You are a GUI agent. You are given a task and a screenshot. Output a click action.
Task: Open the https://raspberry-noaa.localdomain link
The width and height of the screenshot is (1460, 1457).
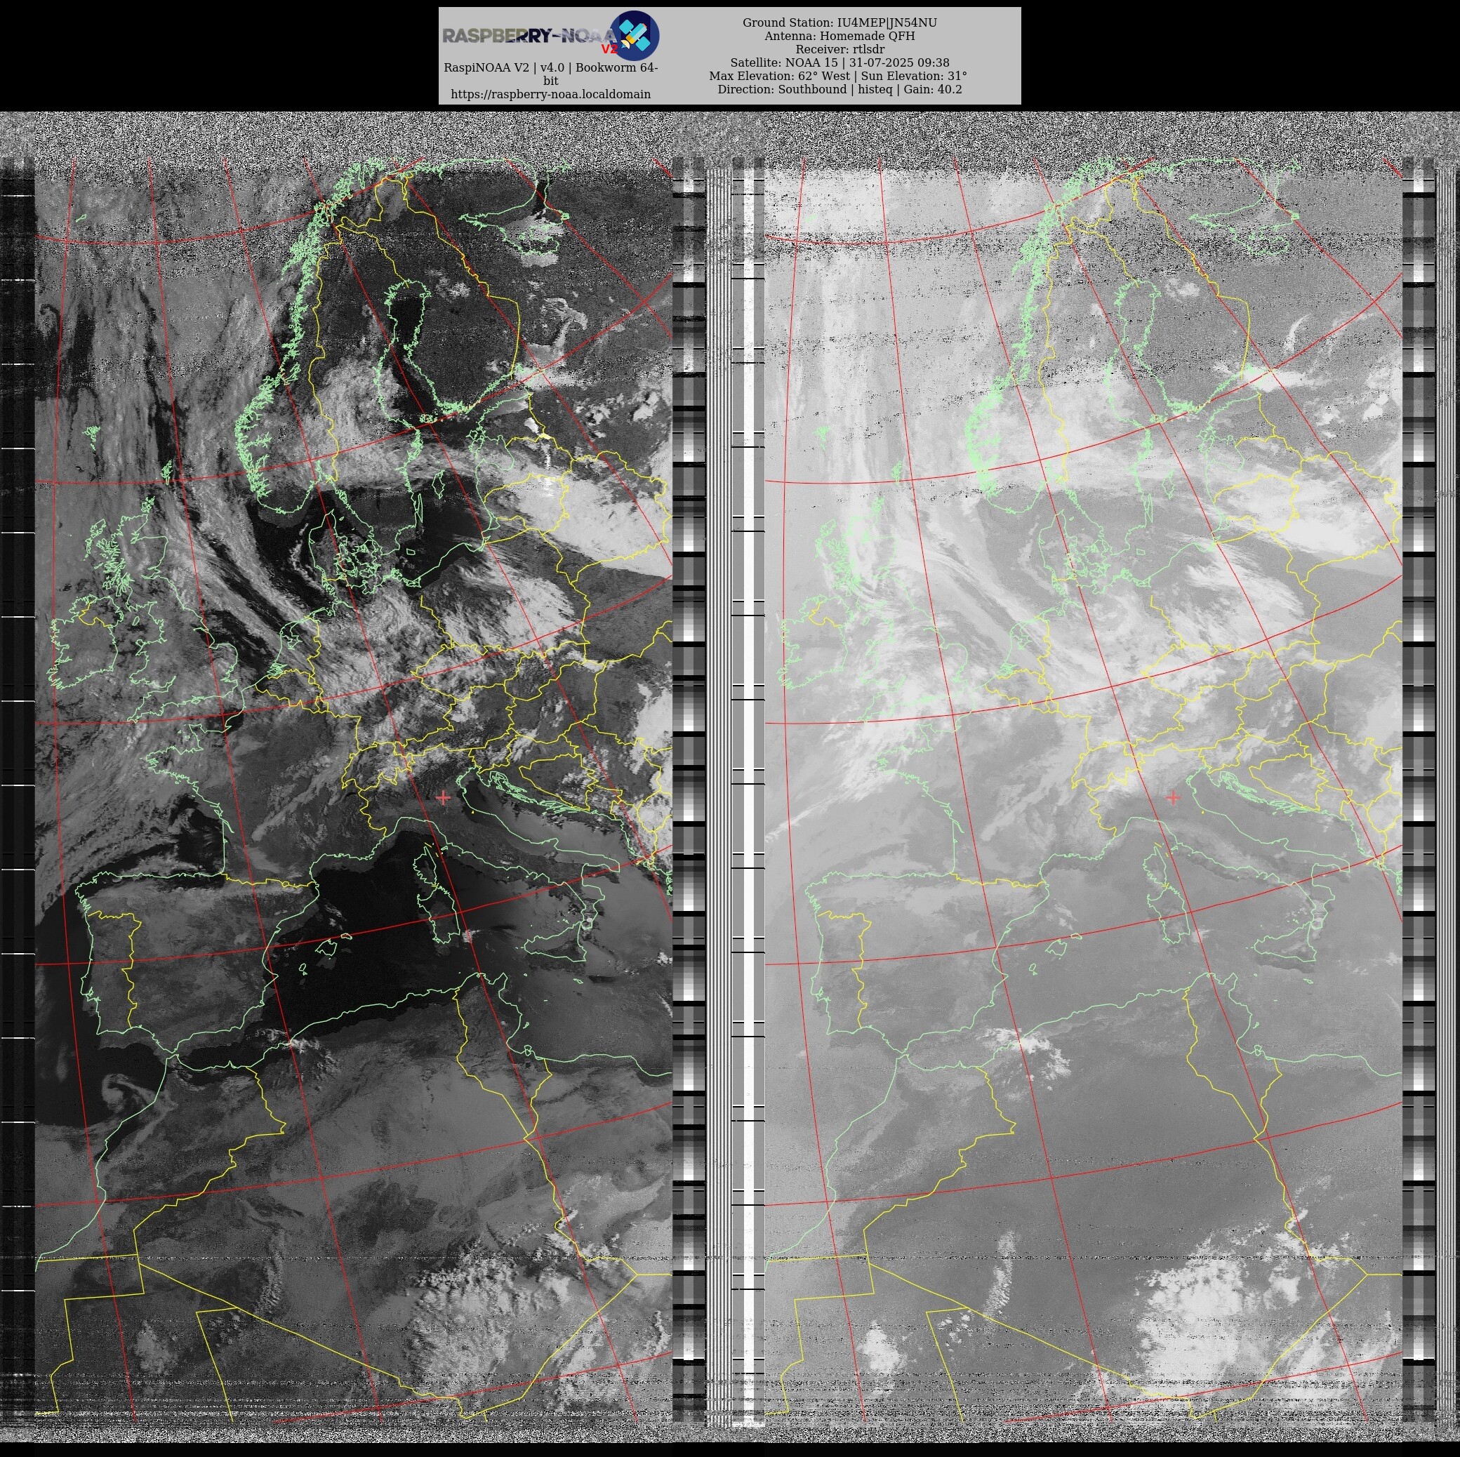551,95
